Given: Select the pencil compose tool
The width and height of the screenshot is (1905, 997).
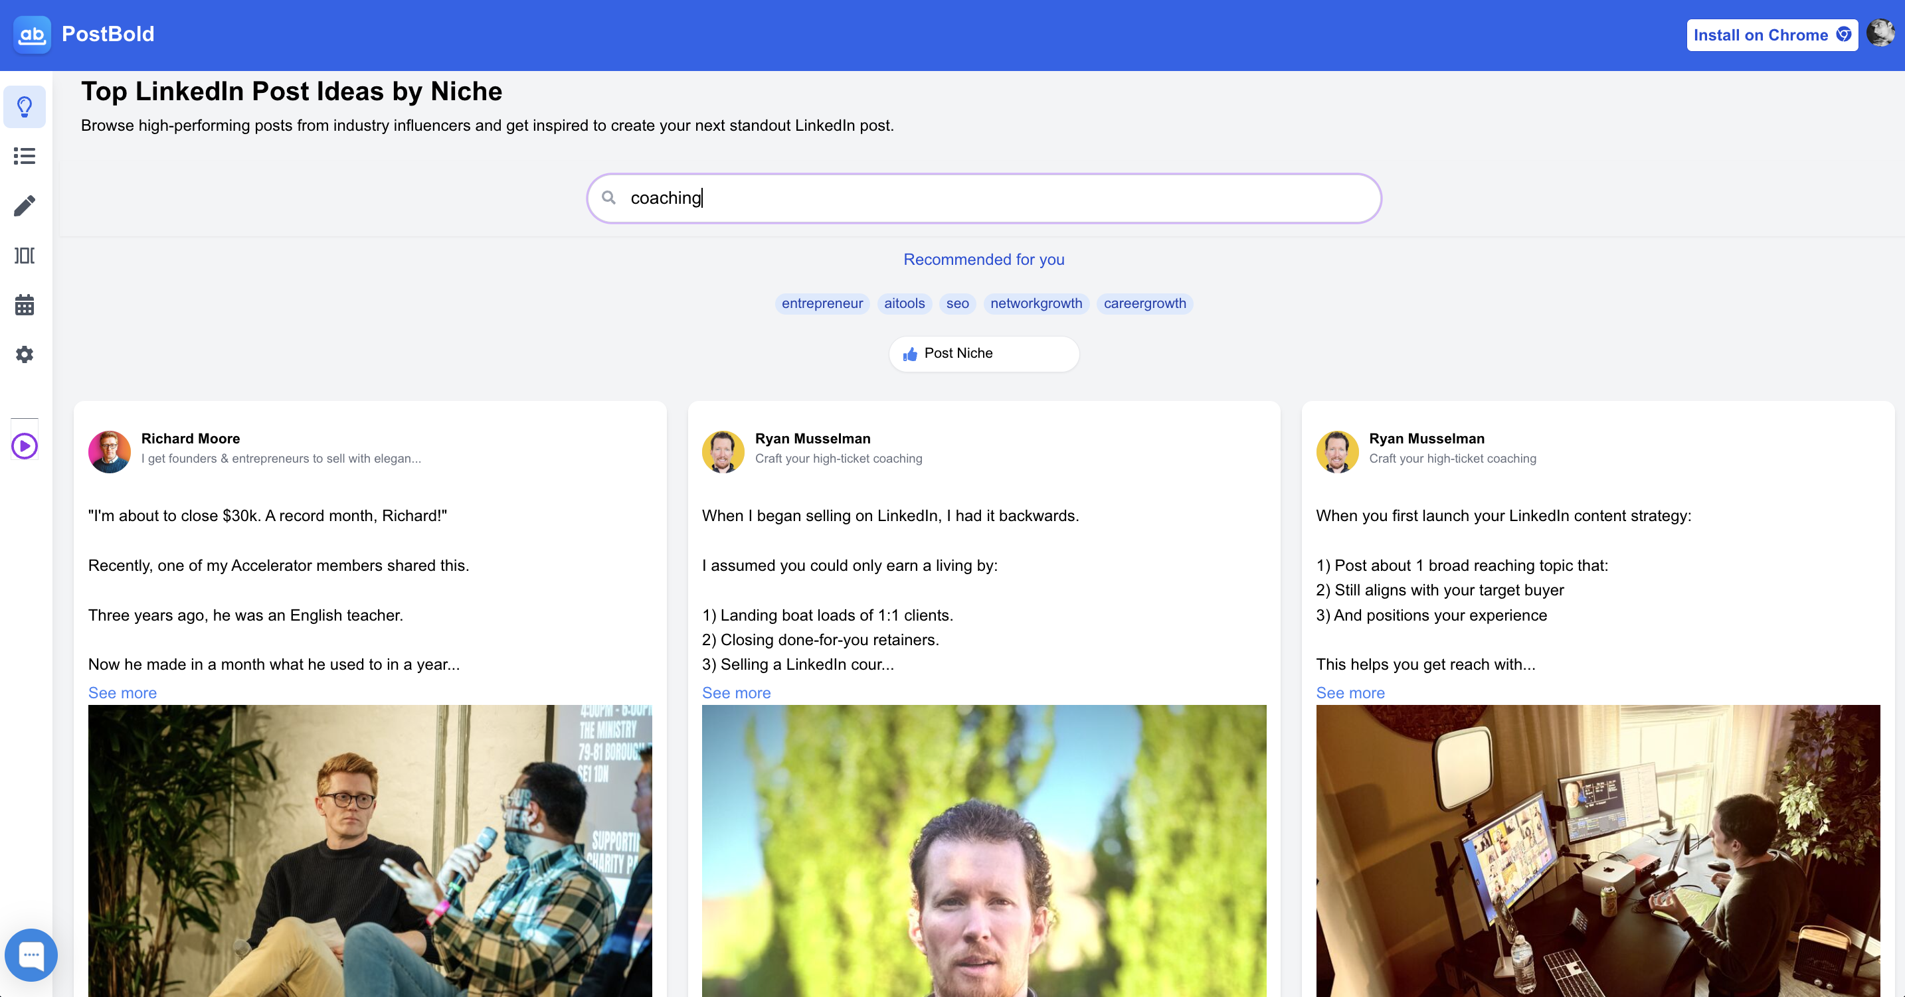Looking at the screenshot, I should click(25, 206).
